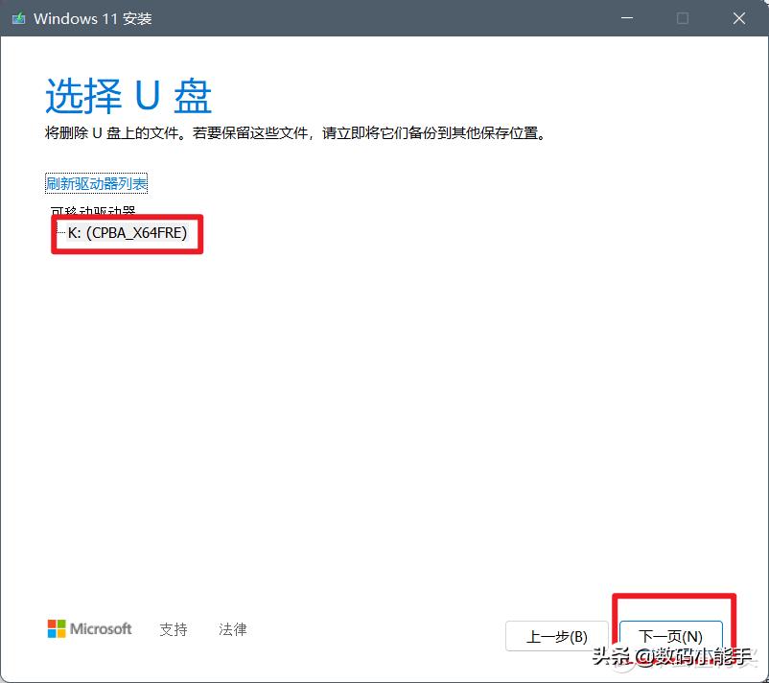Image resolution: width=769 pixels, height=683 pixels.
Task: Click the minimize icon in the titlebar
Action: coord(625,18)
